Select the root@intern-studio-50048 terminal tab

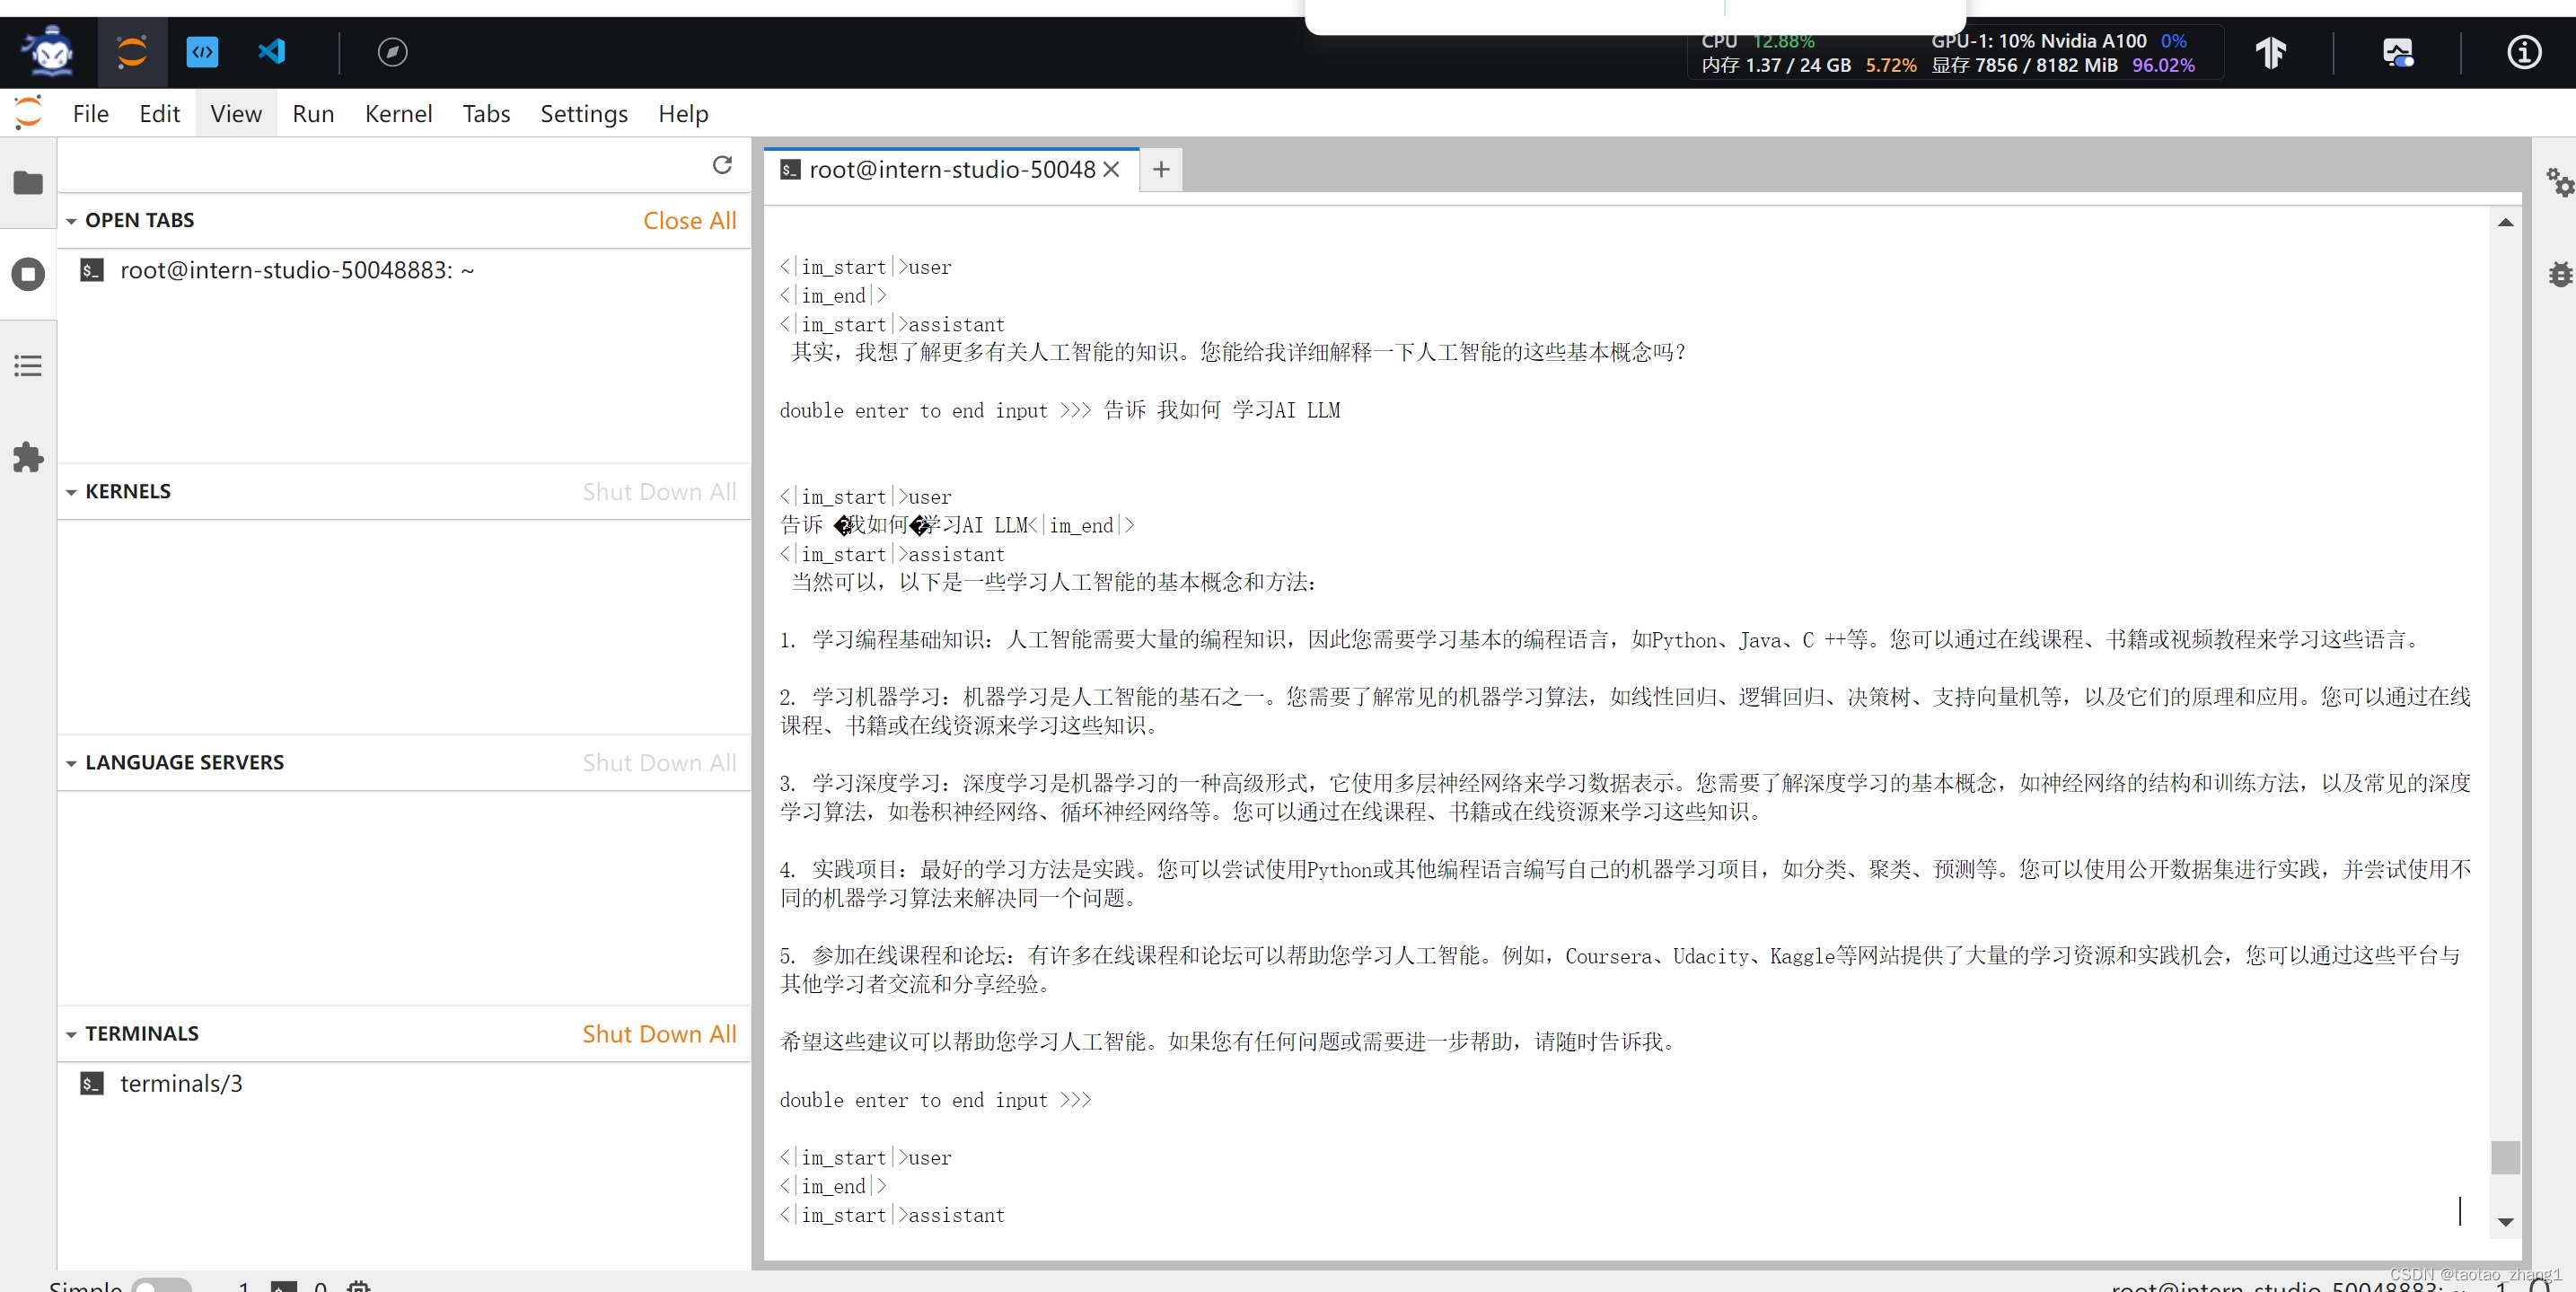[948, 169]
